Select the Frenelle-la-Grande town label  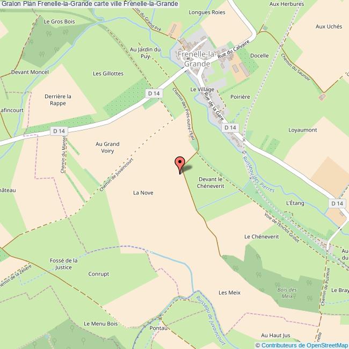(x=197, y=59)
